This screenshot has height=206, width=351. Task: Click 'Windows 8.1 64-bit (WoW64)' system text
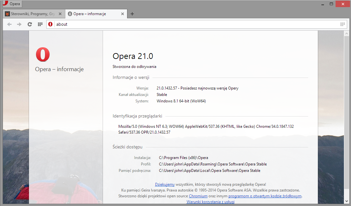click(x=181, y=101)
